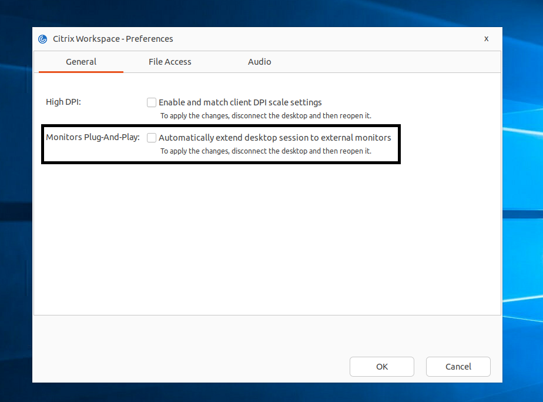Viewport: 543px width, 402px height.
Task: Enable the High DPI scale checkbox
Action: 152,102
